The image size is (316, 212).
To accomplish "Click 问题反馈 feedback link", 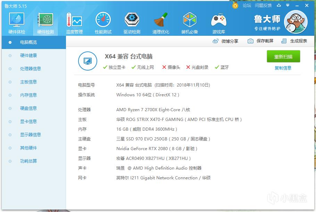I will (263, 6).
